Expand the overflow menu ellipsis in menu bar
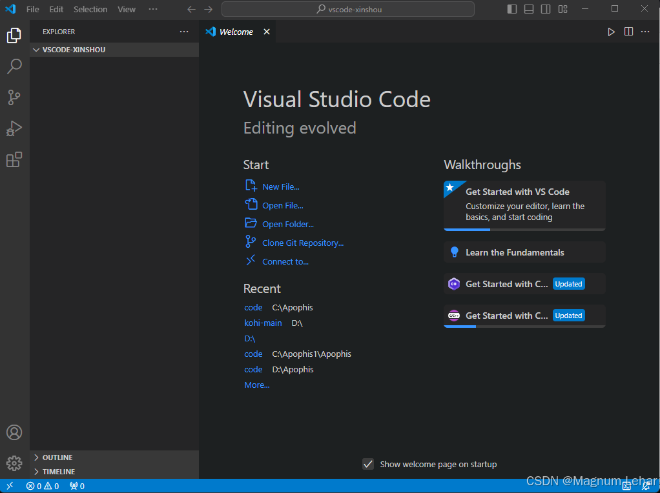The image size is (660, 493). 153,9
